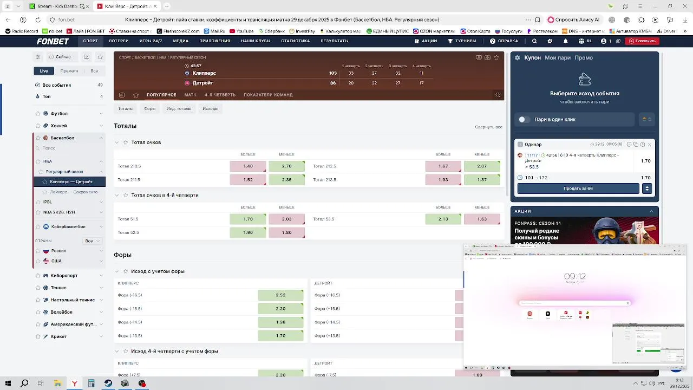Collapse the НБА league chevron

coord(101,161)
